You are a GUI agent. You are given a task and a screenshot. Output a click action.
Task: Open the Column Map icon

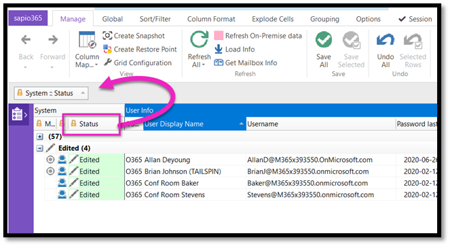[87, 41]
